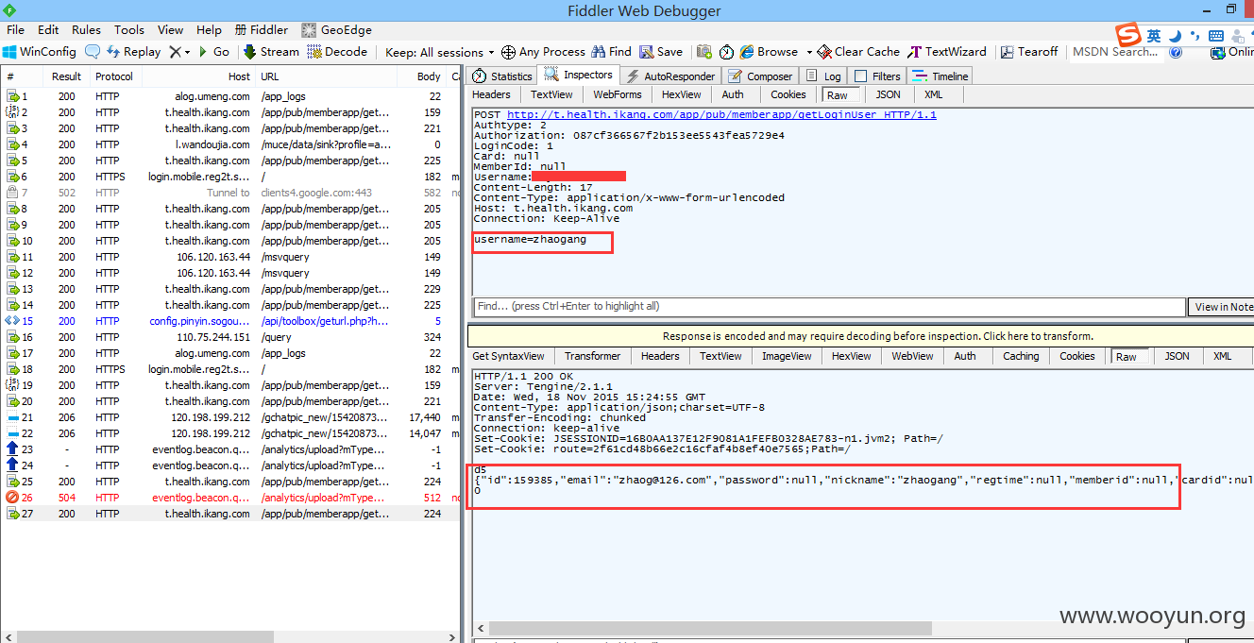This screenshot has height=643, width=1254.
Task: Select response Transformer tab
Action: point(593,356)
